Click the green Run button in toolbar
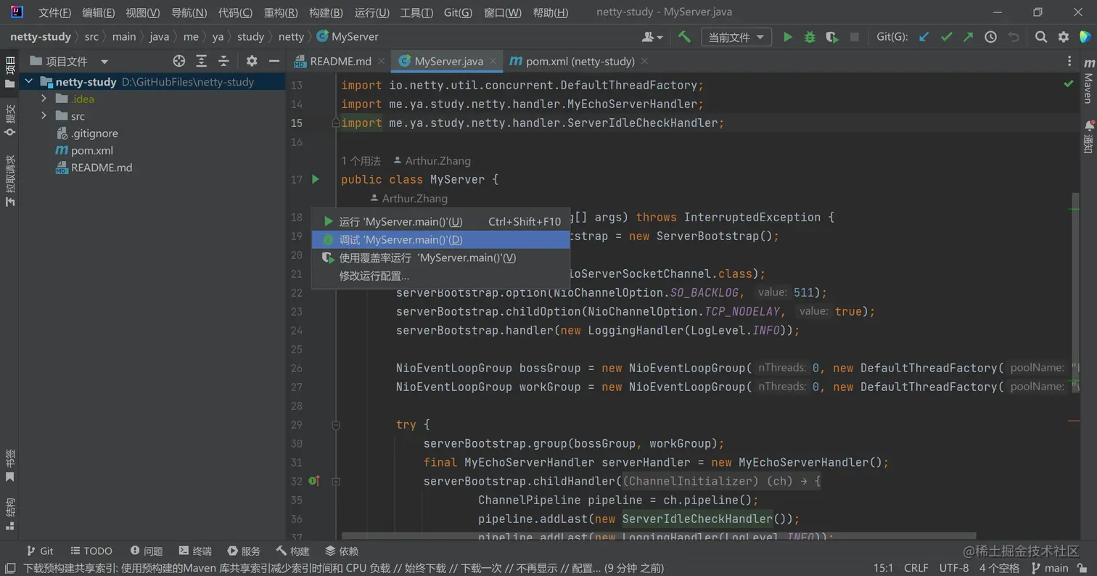1097x576 pixels. (787, 37)
